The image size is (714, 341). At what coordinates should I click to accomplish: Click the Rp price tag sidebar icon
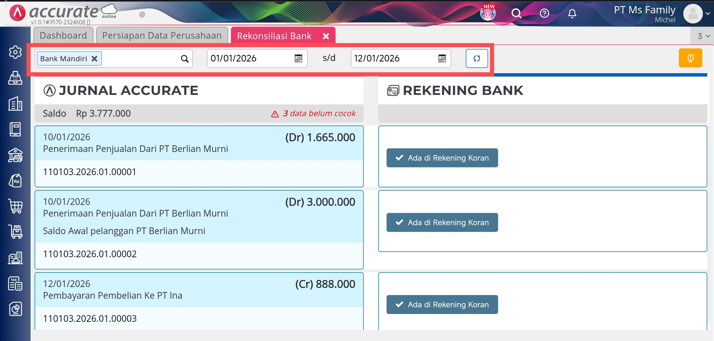tap(15, 181)
